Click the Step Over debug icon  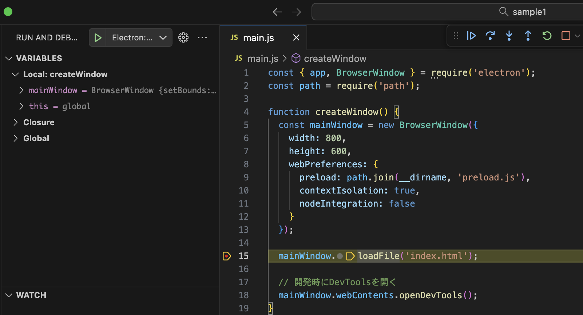pyautogui.click(x=490, y=36)
